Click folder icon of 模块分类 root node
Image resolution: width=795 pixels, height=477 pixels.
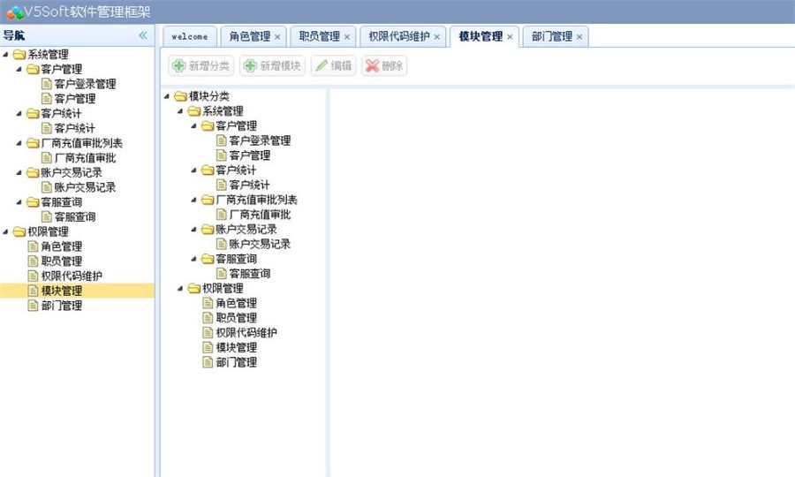[x=180, y=95]
